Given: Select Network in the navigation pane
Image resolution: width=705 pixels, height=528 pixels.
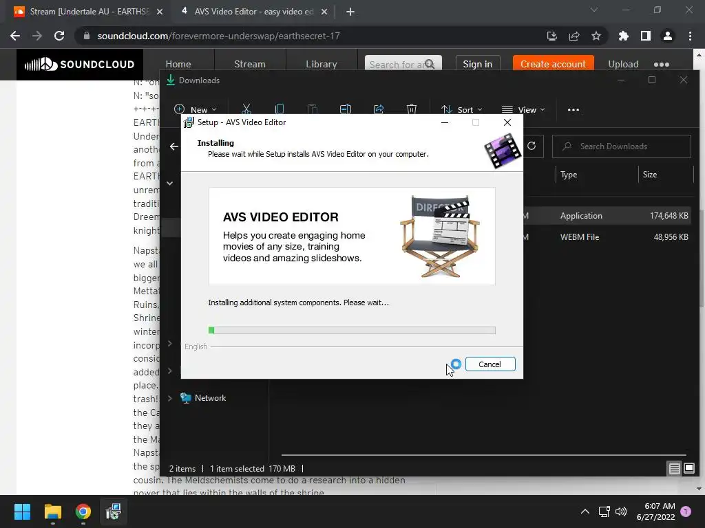Looking at the screenshot, I should coord(210,398).
